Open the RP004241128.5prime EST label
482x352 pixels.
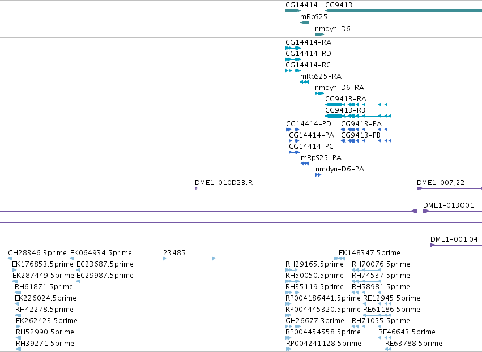click(x=323, y=344)
